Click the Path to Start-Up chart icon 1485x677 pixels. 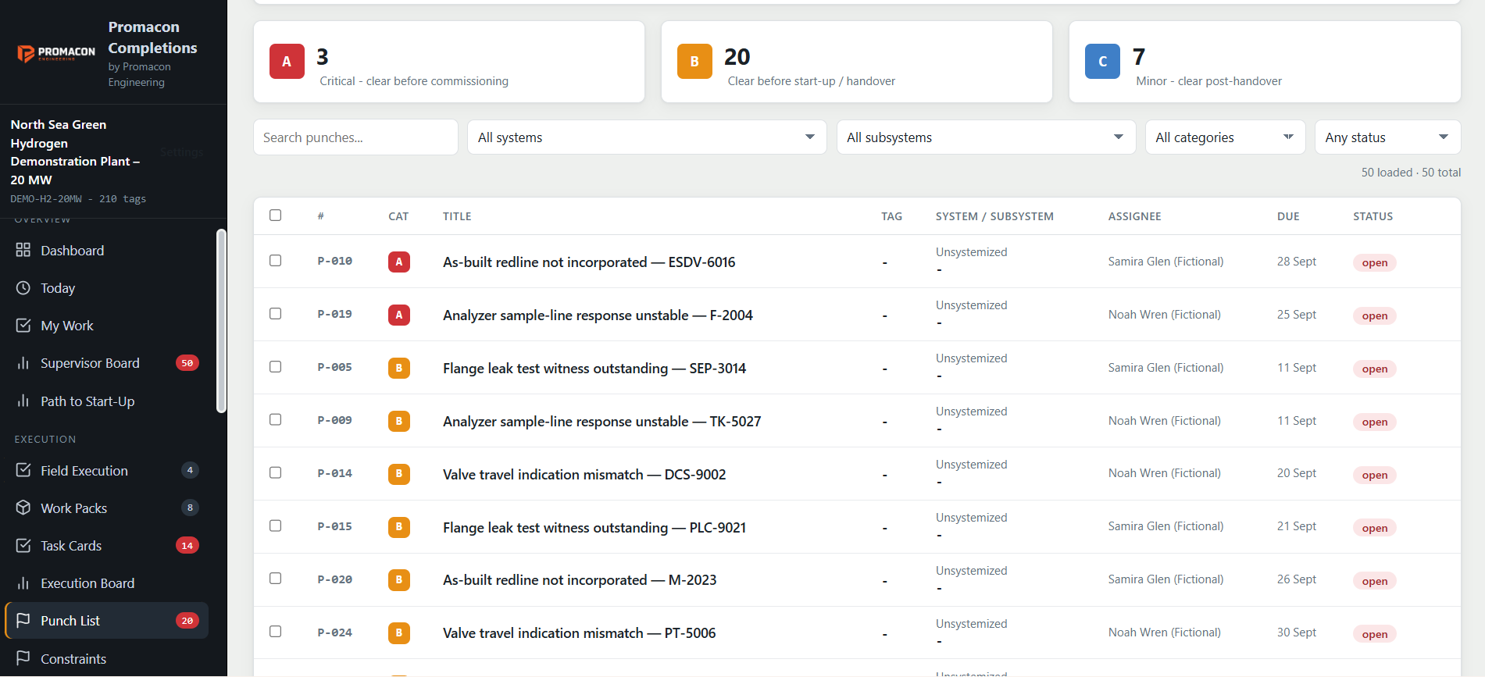(x=23, y=401)
